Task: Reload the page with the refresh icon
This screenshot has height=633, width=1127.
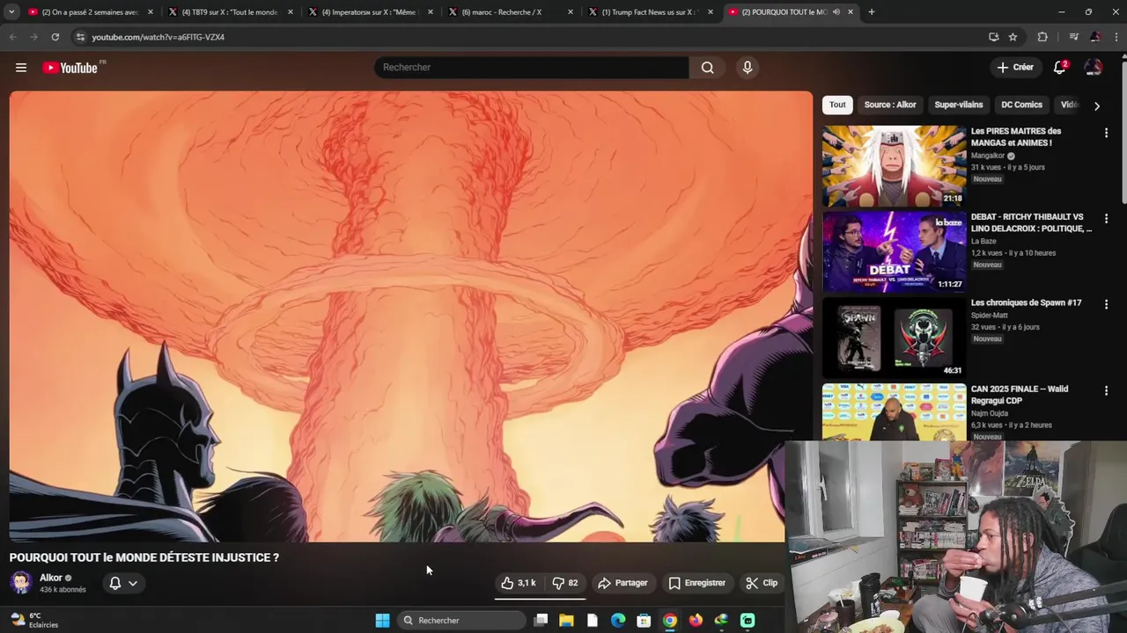Action: [55, 37]
